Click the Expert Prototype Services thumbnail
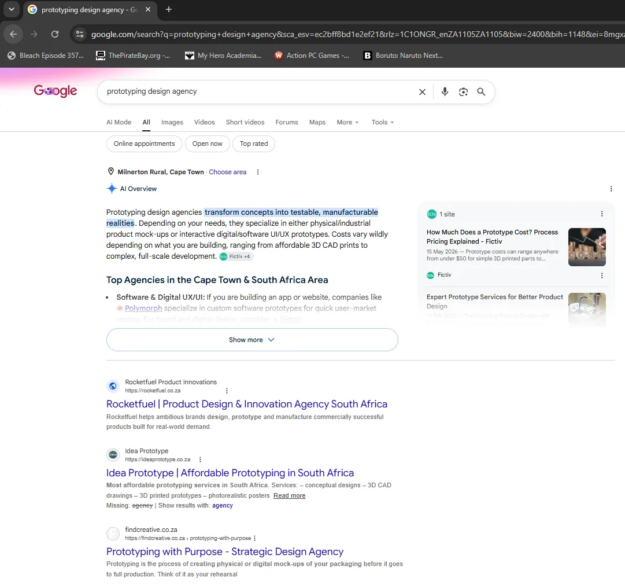The height and width of the screenshot is (588, 625). (587, 309)
